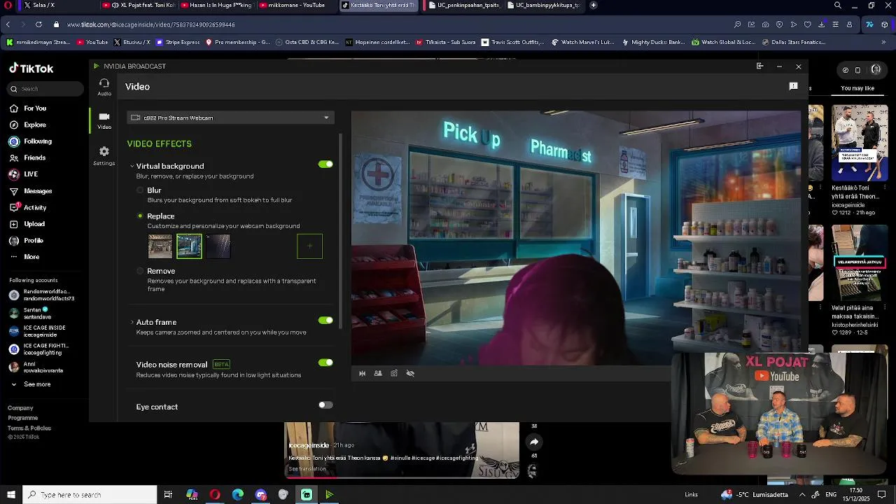The width and height of the screenshot is (896, 504).
Task: Click browser tab search magnifier icon
Action: tap(838, 5)
